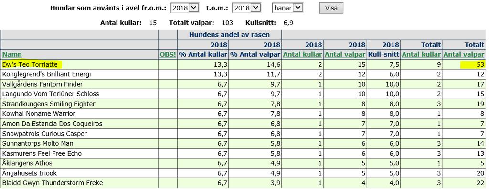489x189 pixels.
Task: Select Langundo Vom Terlüner Schloss name
Action: (x=51, y=94)
